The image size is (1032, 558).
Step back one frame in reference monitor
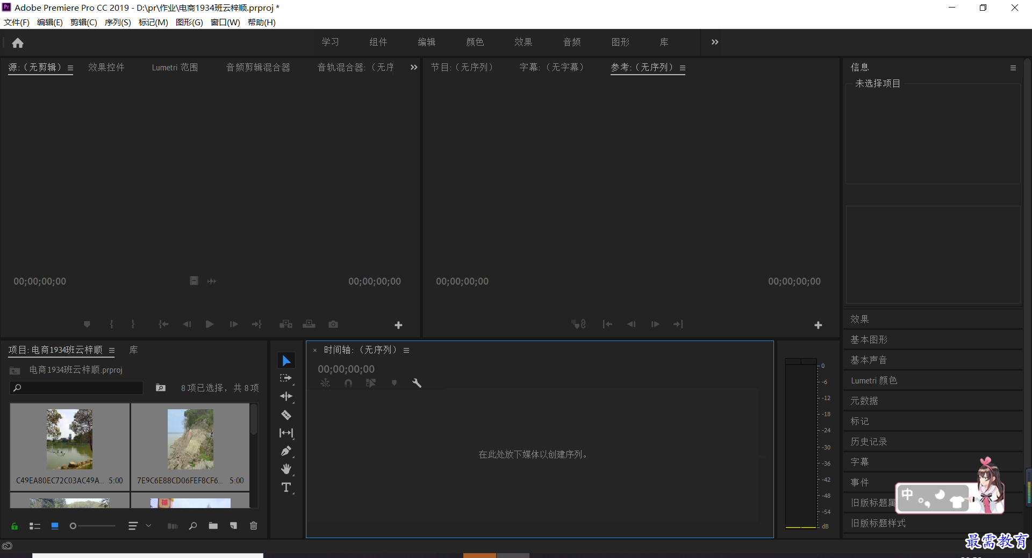pyautogui.click(x=631, y=324)
